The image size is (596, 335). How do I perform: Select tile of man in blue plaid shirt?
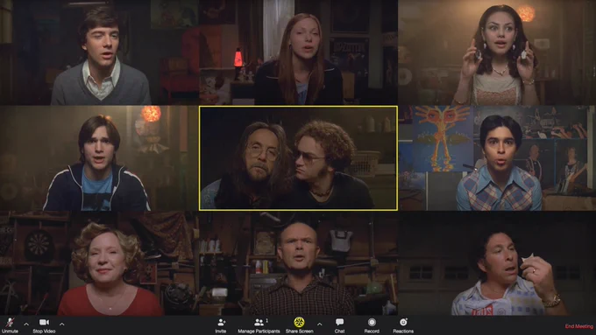click(497, 158)
